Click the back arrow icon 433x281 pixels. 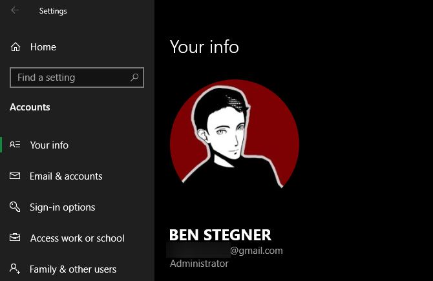(15, 10)
